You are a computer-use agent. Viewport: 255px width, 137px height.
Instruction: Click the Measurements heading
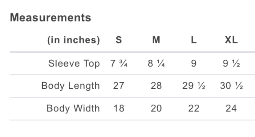[x=51, y=18]
